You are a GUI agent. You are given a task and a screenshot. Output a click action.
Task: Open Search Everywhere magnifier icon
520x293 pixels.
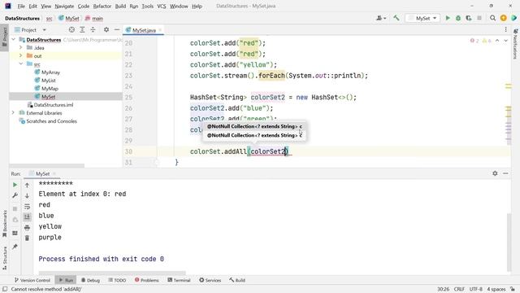[x=493, y=18]
